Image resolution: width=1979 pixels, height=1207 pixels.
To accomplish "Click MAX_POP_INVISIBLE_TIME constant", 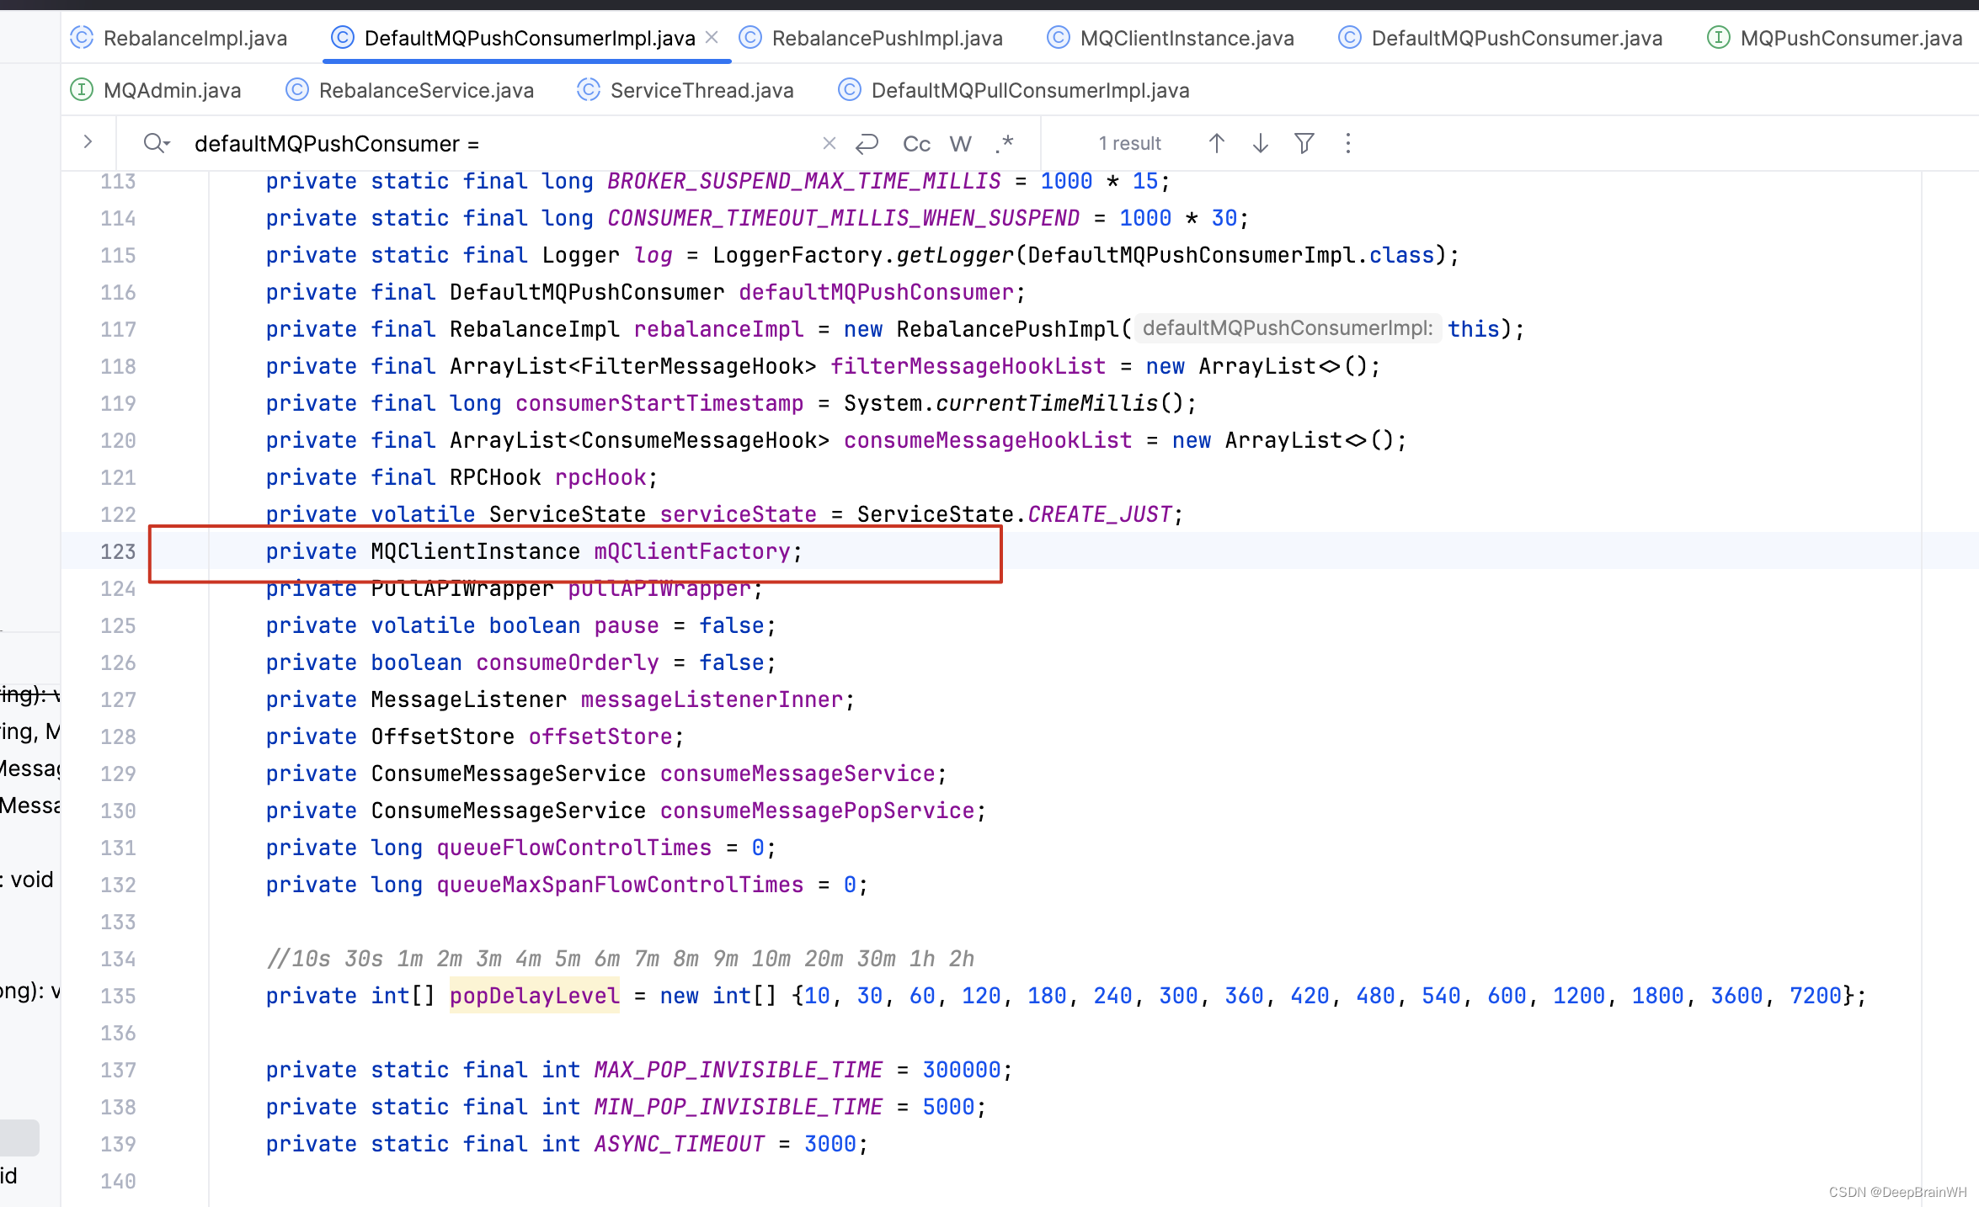I will tap(738, 1070).
